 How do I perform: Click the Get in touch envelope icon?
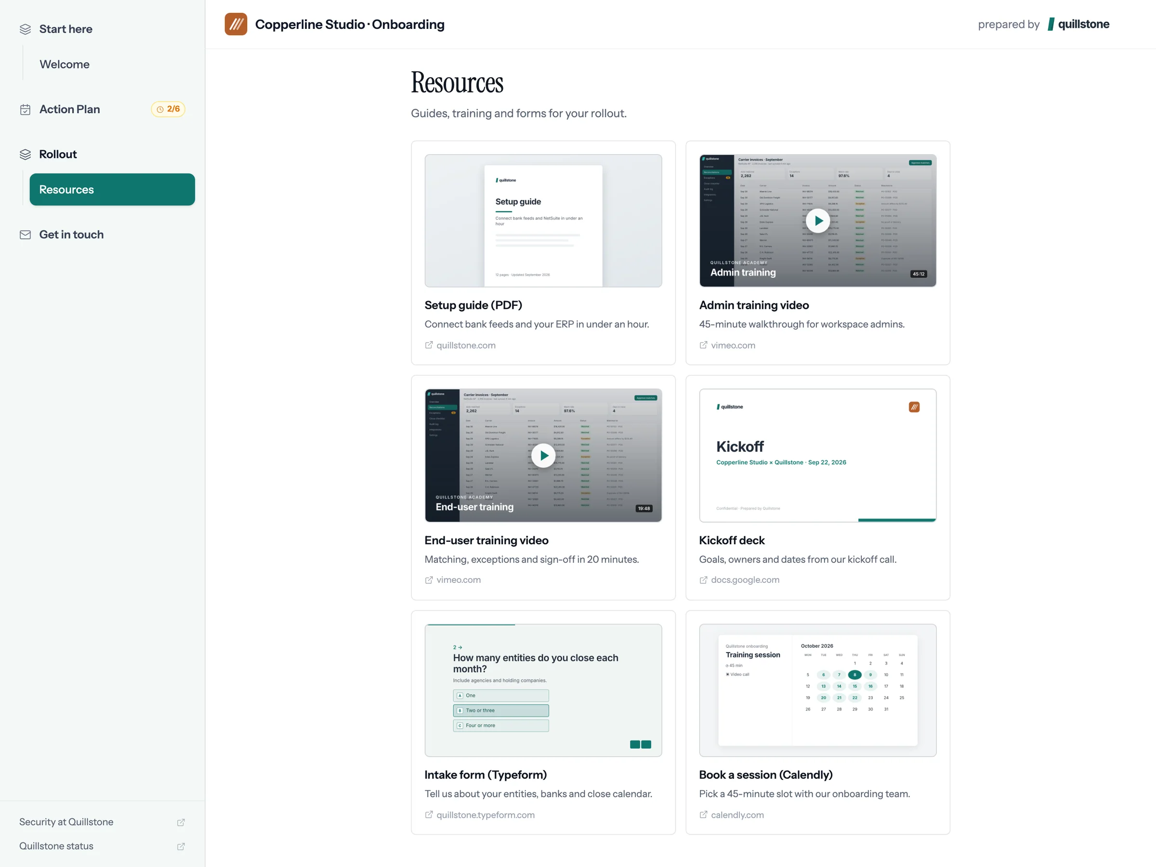(x=25, y=235)
